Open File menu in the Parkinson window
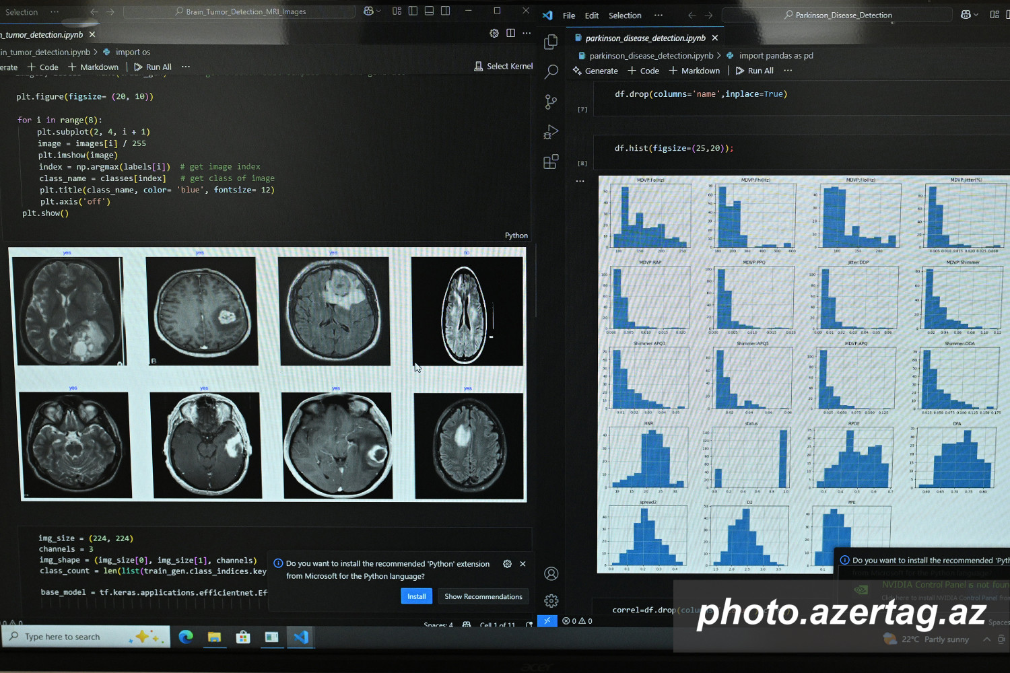Viewport: 1010px width, 673px height. point(569,15)
